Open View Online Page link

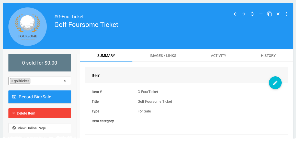(x=40, y=128)
